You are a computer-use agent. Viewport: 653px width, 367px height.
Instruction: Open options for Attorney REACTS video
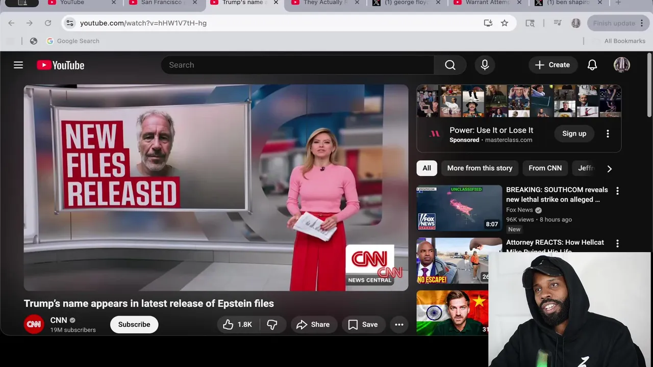617,244
